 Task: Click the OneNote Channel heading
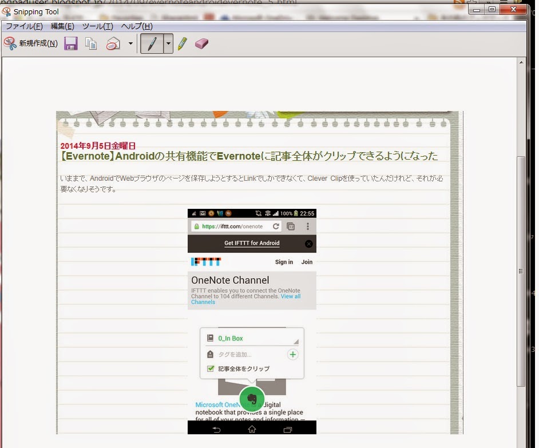(230, 280)
